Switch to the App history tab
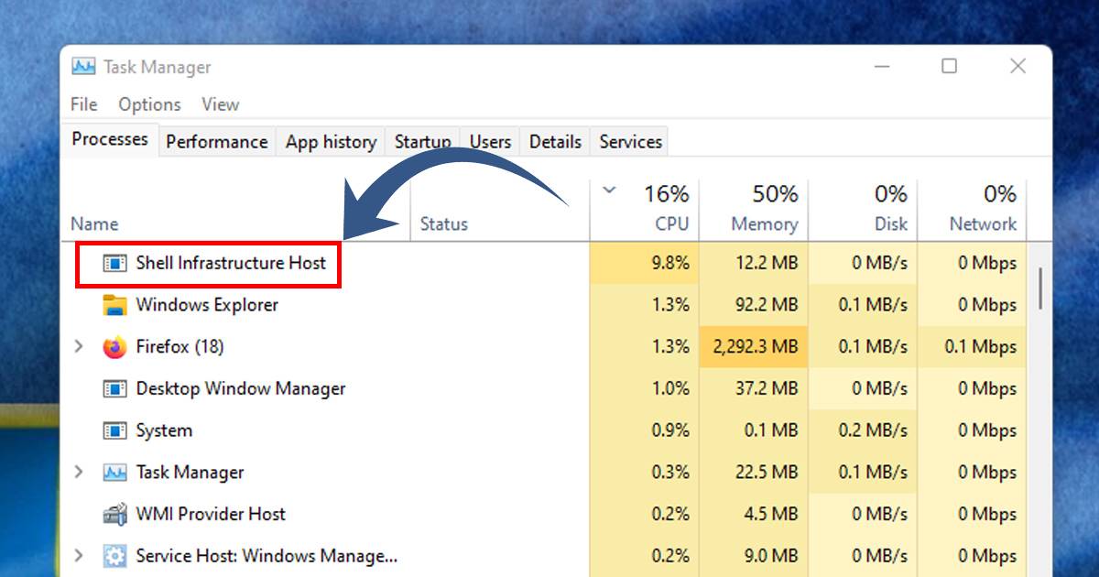The image size is (1099, 577). pyautogui.click(x=331, y=142)
